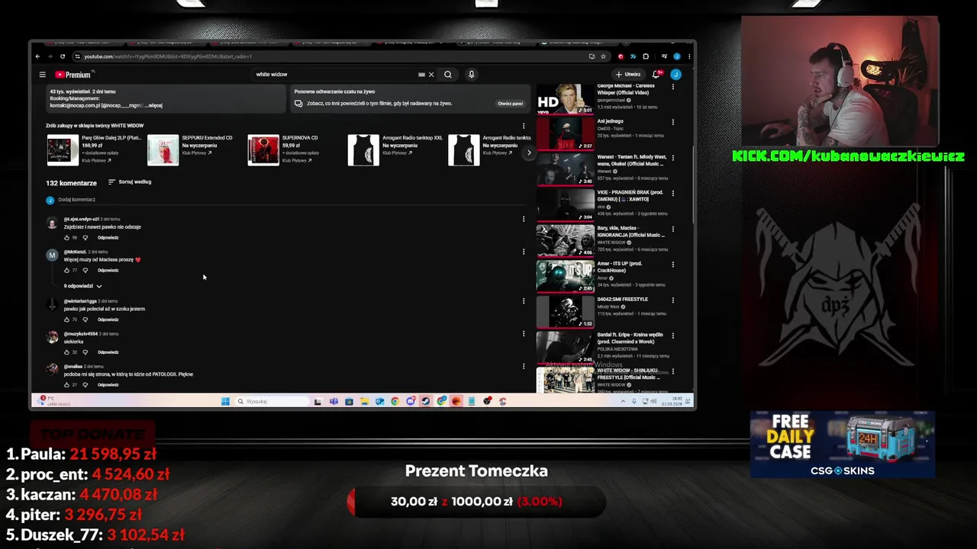
Task: Open the Windows Start menu
Action: coord(225,401)
